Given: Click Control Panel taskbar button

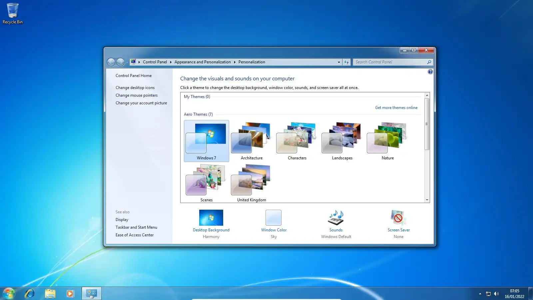Looking at the screenshot, I should [x=92, y=294].
